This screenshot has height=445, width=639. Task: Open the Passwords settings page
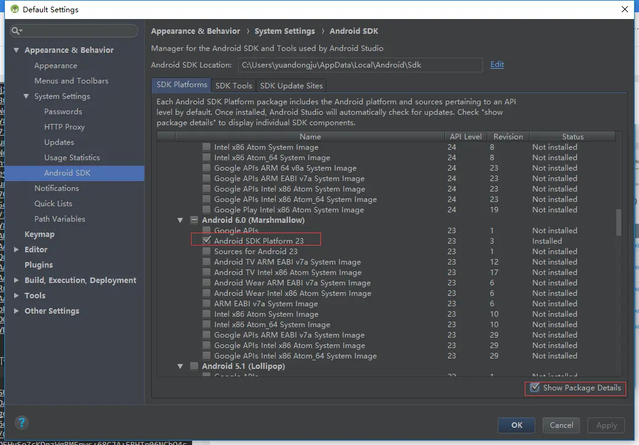(63, 111)
